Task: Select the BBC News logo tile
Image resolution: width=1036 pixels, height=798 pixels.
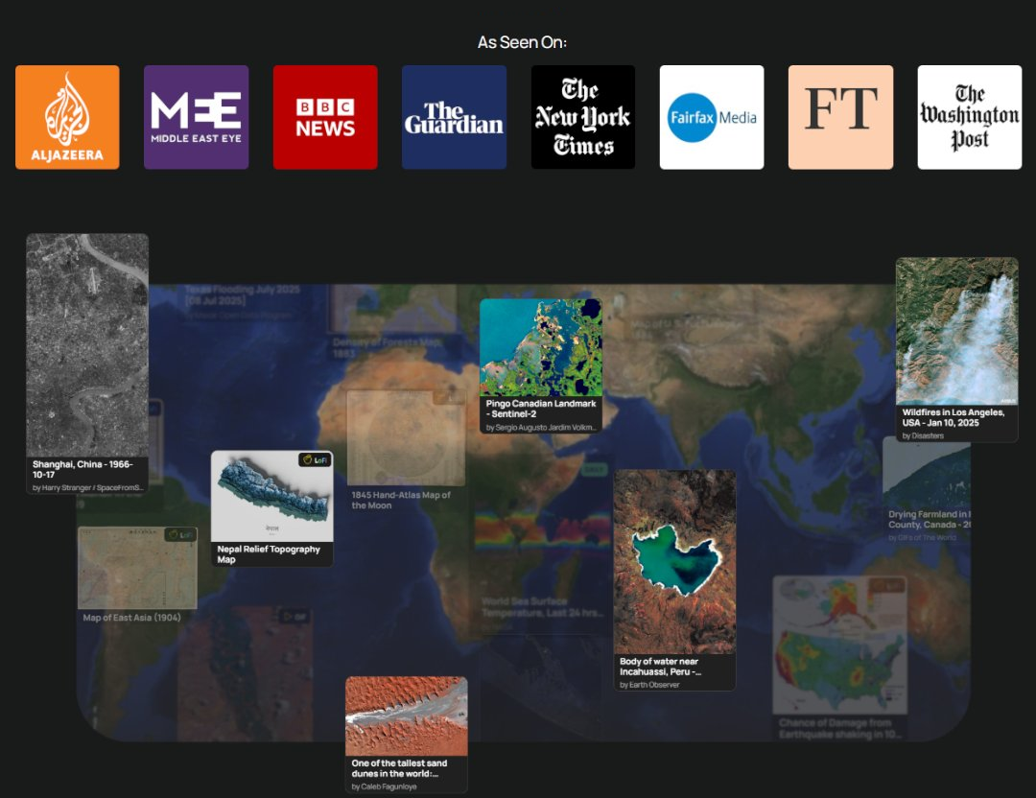Action: click(325, 117)
